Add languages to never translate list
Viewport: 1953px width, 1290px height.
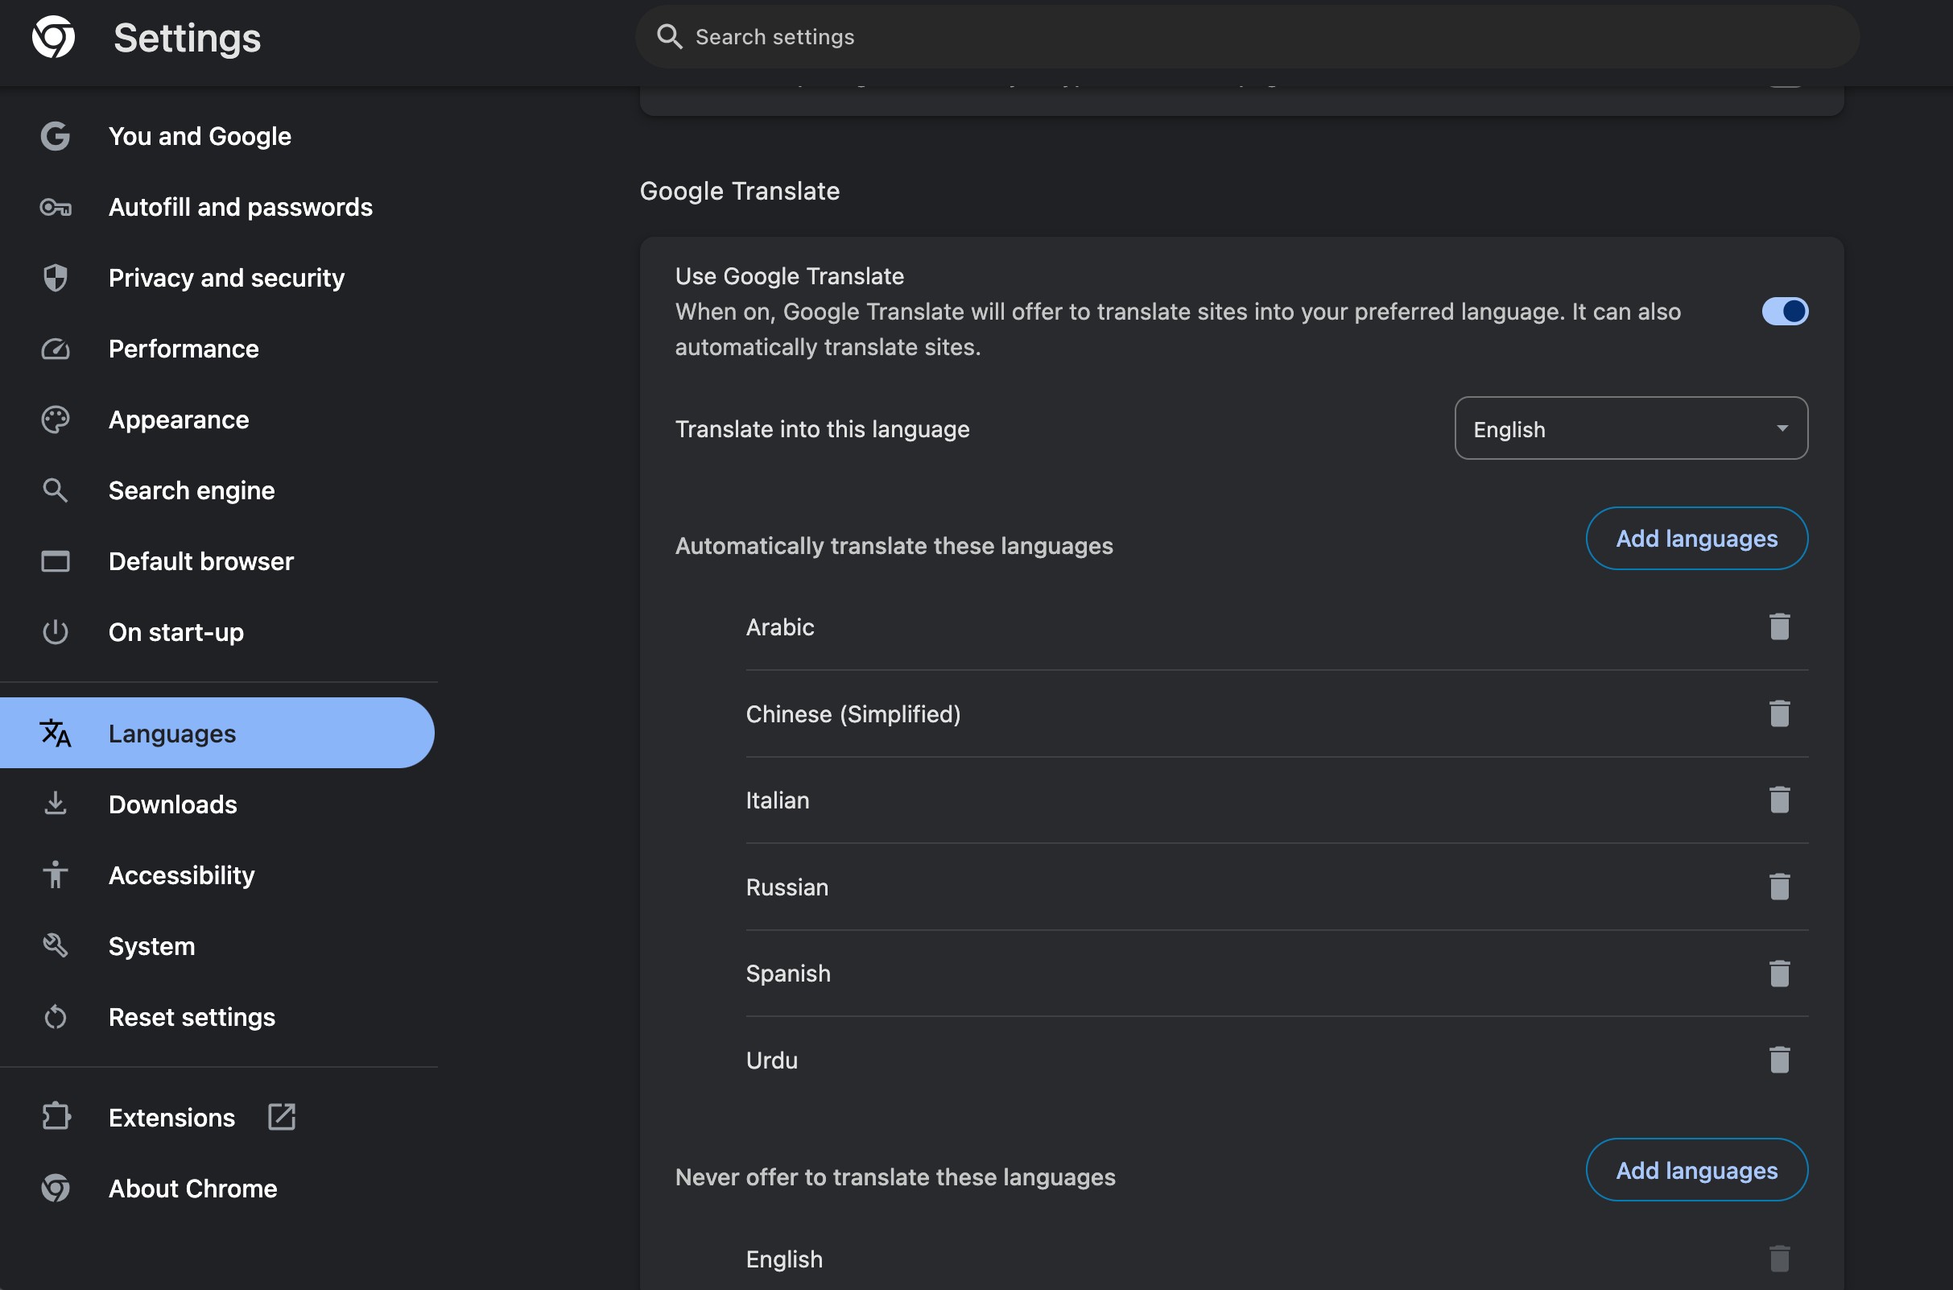tap(1696, 1170)
